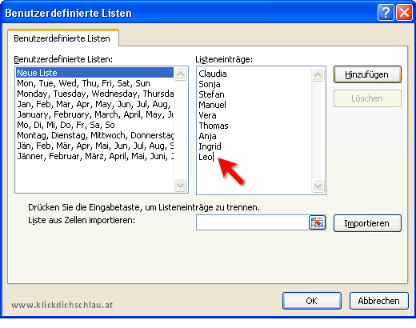The height and width of the screenshot is (328, 416).
Task: Select the Mo, Di, Mi, Do list
Action: pyautogui.click(x=94, y=125)
